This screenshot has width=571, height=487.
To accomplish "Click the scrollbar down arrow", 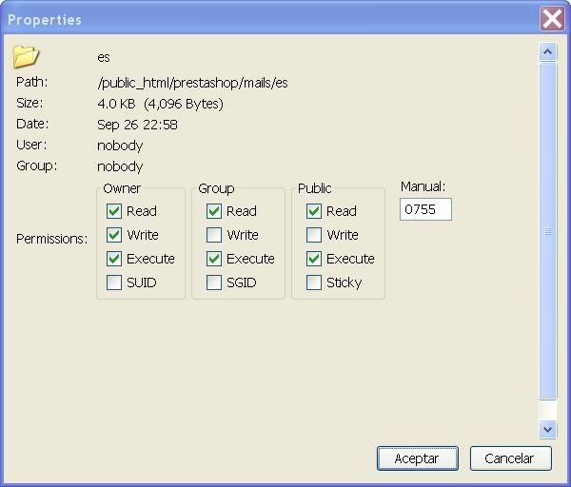I will click(547, 429).
